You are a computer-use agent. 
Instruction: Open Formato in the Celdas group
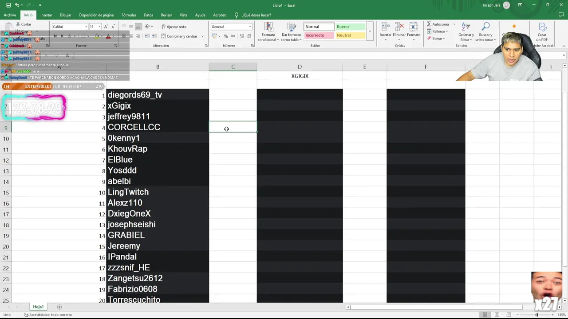click(x=413, y=31)
